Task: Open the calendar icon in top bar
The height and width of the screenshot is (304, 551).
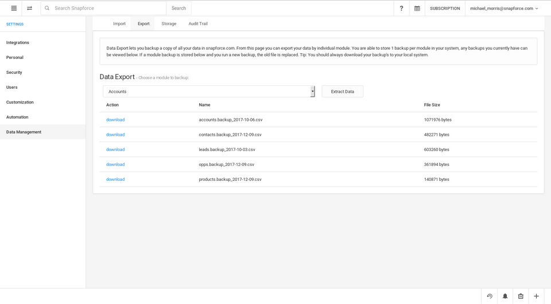Action: [x=417, y=8]
